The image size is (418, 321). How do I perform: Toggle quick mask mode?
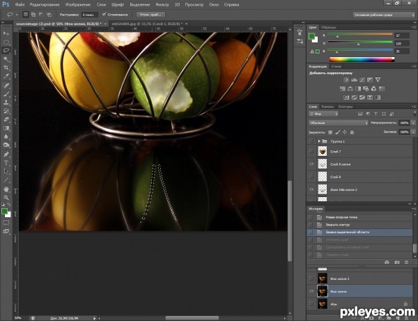pos(6,223)
